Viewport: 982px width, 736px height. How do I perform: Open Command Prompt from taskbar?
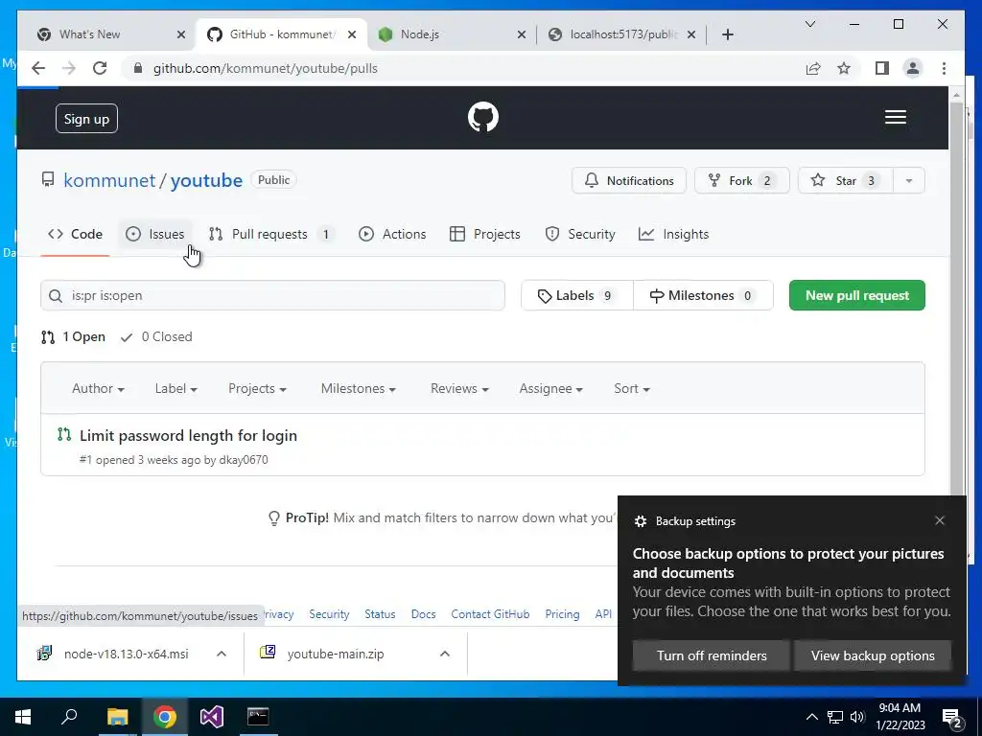click(x=258, y=717)
